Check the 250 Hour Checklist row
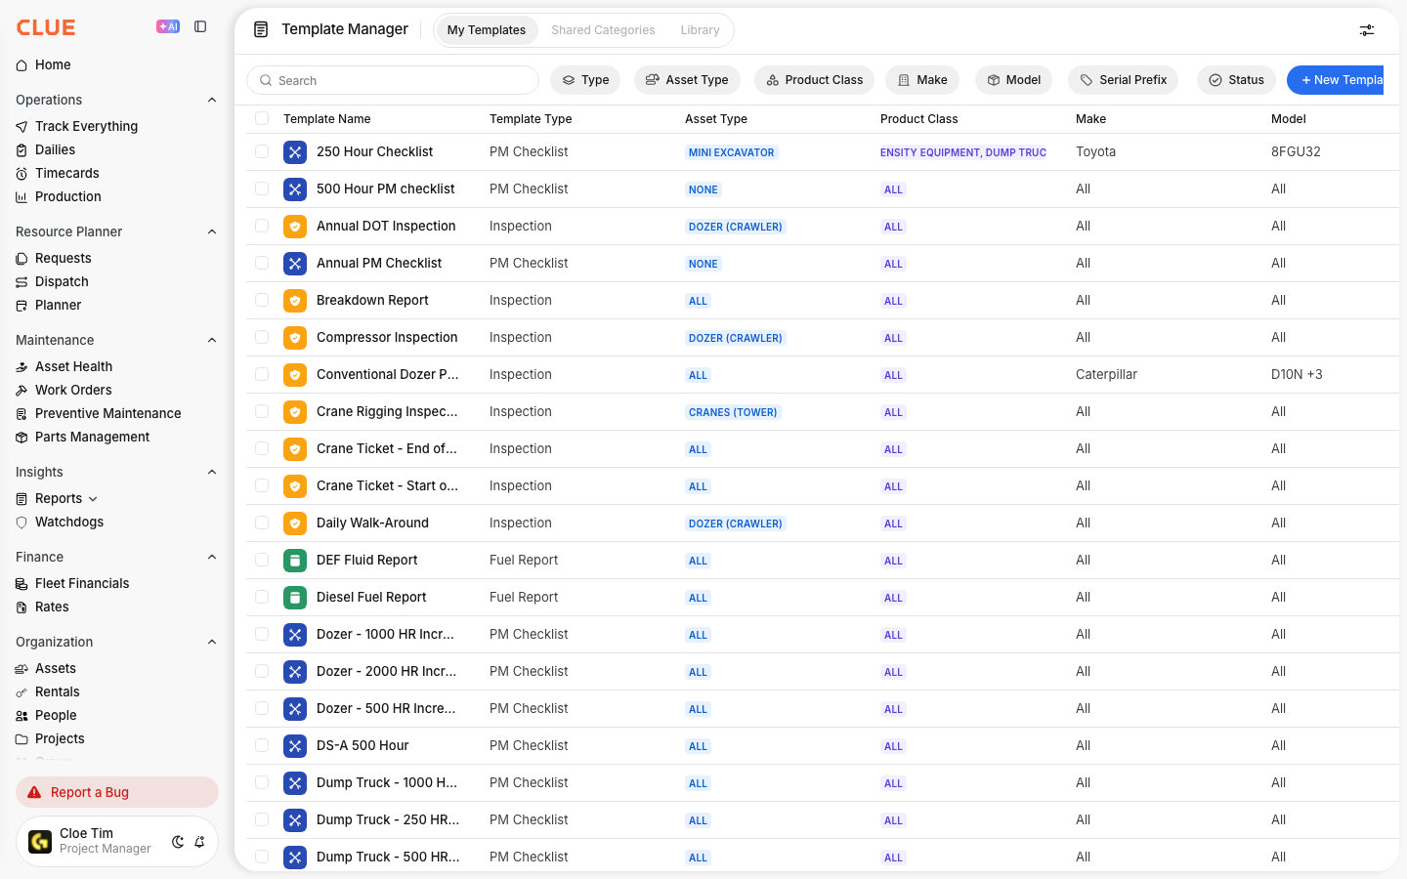 pyautogui.click(x=262, y=151)
